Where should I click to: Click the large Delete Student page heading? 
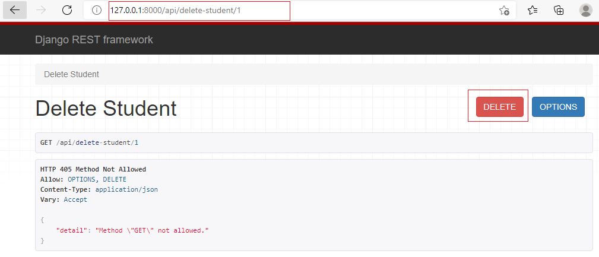[106, 108]
